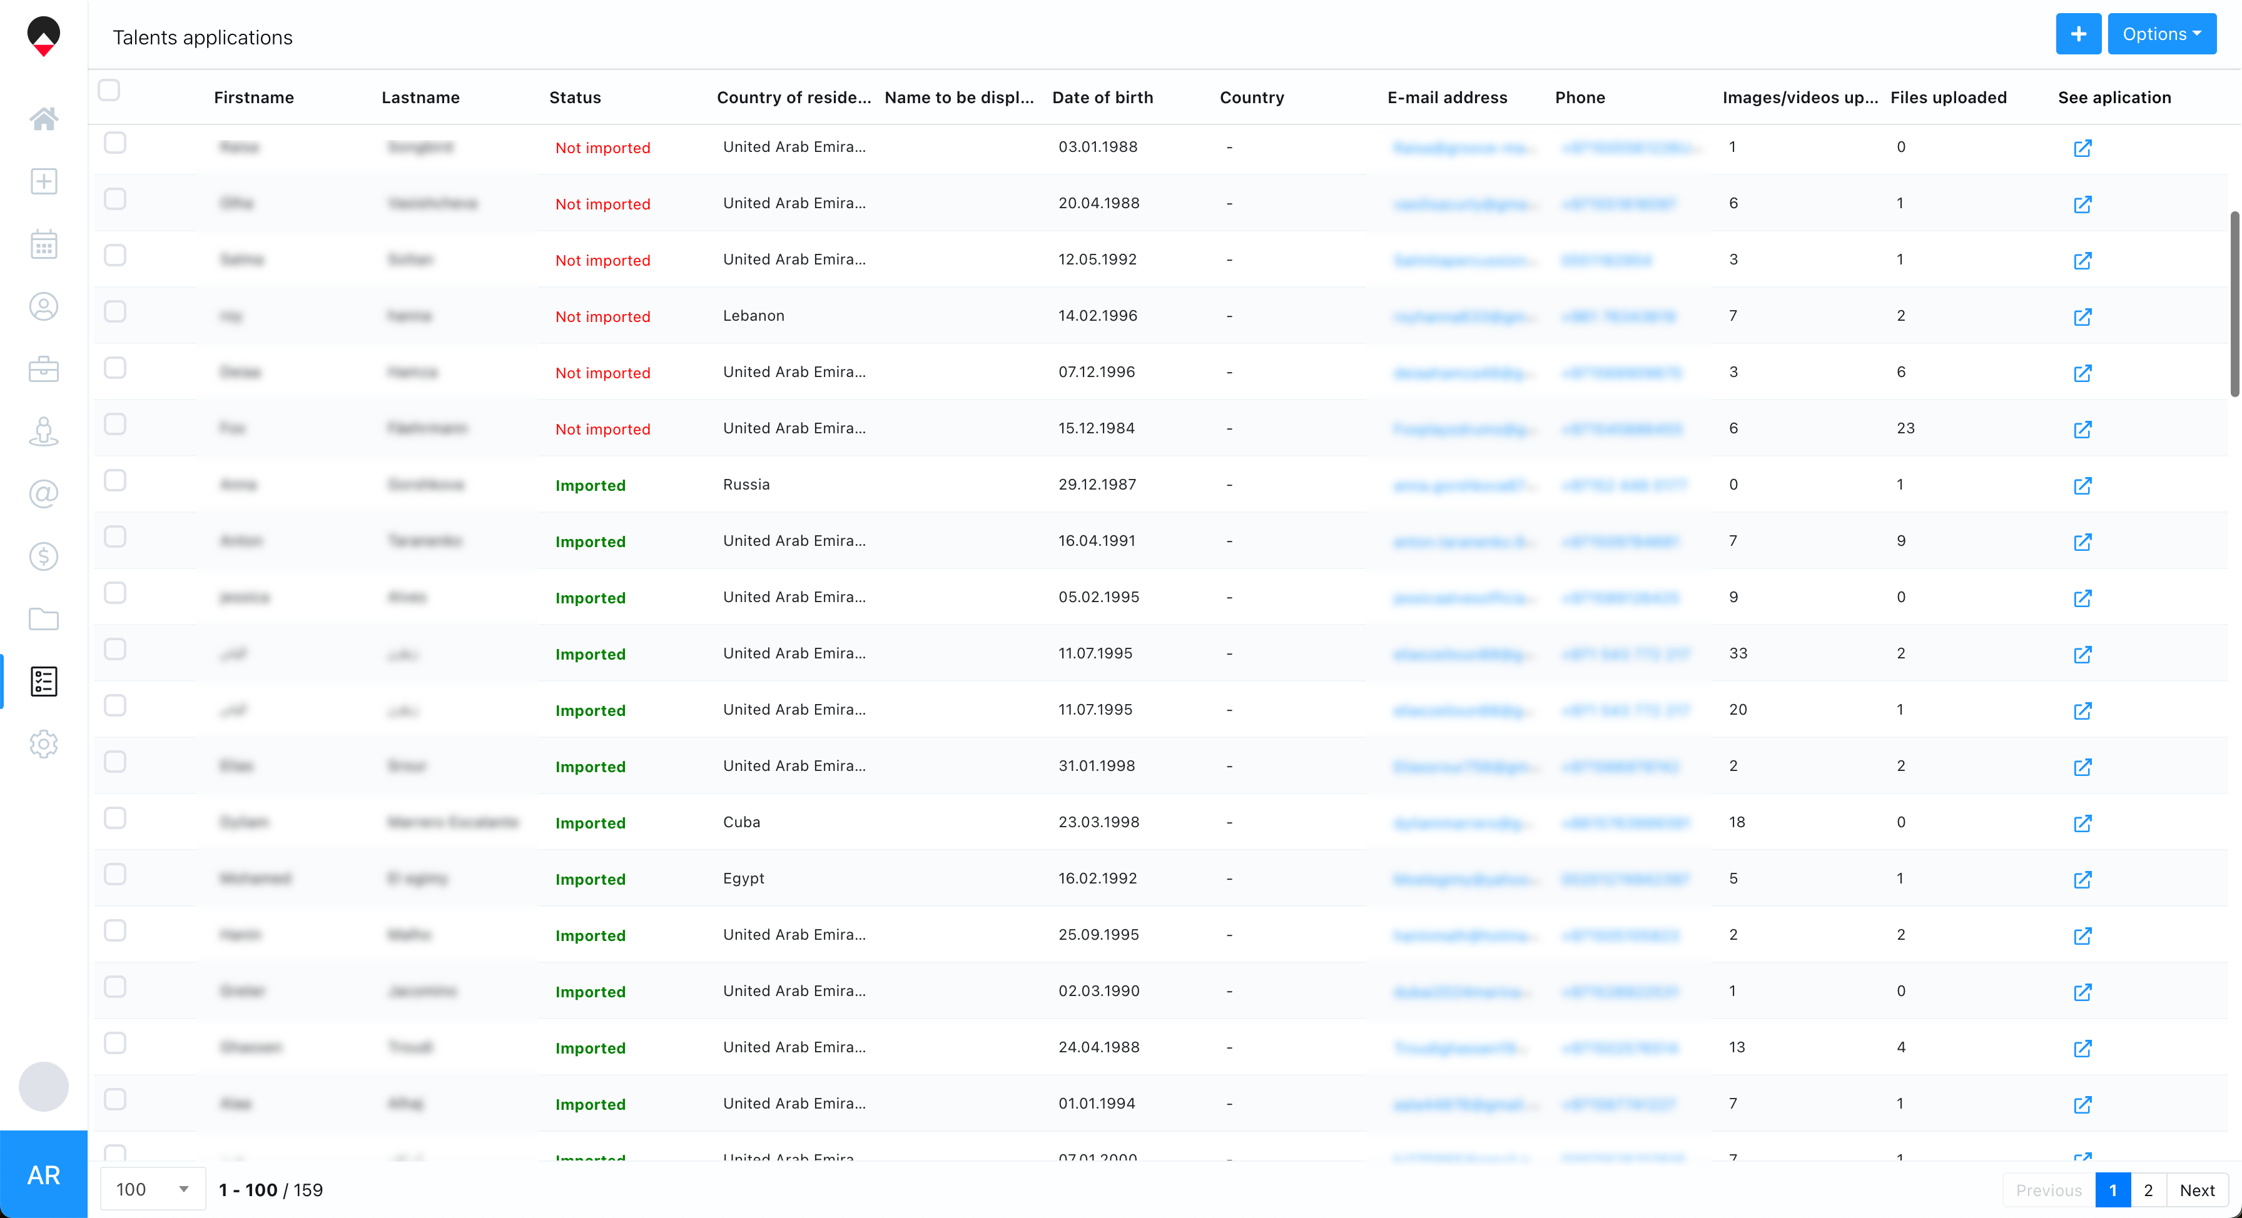
Task: Open the applications checklist icon in sidebar
Action: click(44, 682)
